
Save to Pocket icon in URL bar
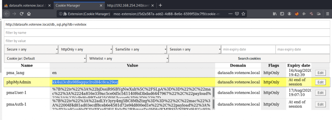(237, 14)
